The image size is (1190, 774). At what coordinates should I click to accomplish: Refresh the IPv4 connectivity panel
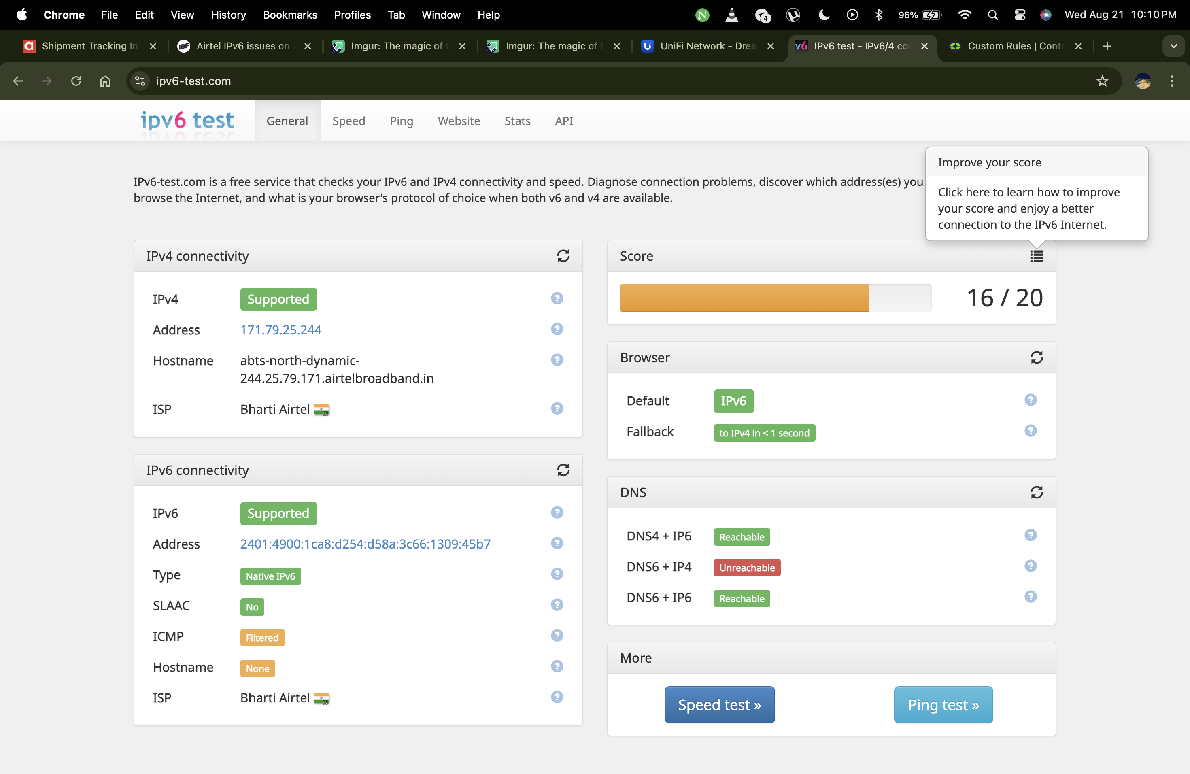[563, 256]
